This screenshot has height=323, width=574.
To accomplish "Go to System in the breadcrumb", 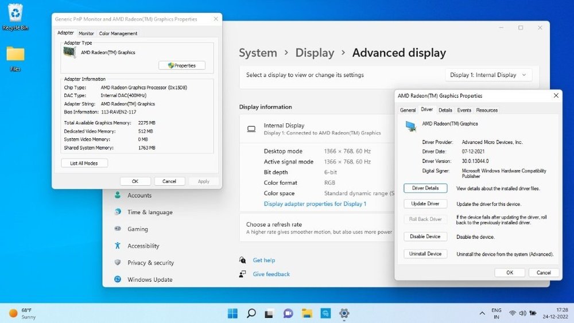I will click(258, 53).
